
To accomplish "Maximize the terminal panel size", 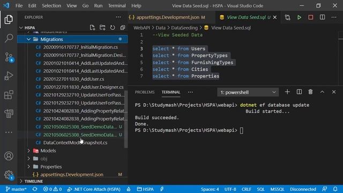I will pyautogui.click(x=322, y=92).
